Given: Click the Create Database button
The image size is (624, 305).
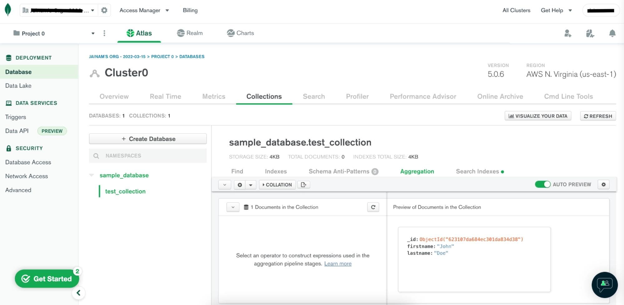Looking at the screenshot, I should click(x=148, y=139).
